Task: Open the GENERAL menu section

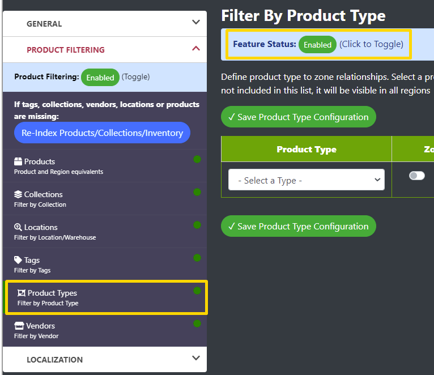Action: (105, 24)
